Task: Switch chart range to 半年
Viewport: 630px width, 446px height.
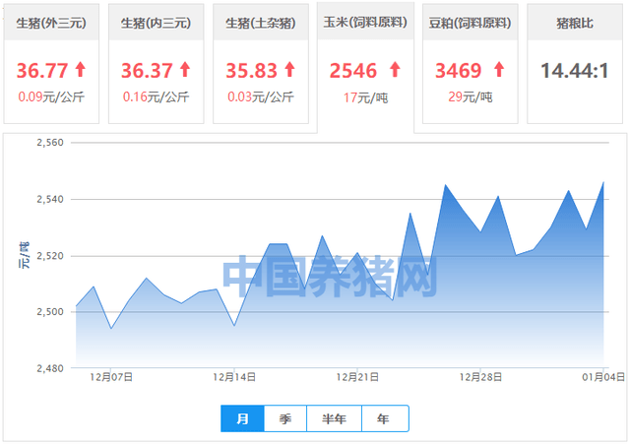Action: 334,418
